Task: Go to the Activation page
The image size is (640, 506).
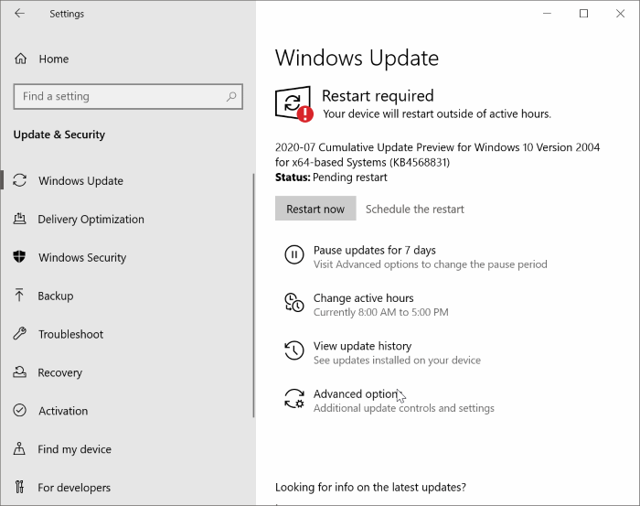Action: pyautogui.click(x=63, y=411)
